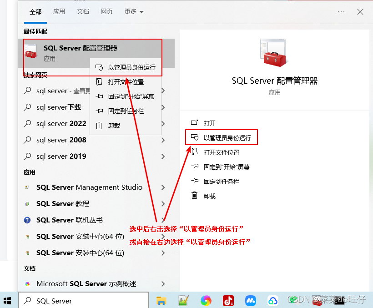This screenshot has width=373, height=308.
Task: Open the notepad checklist taskbar app
Action: click(x=184, y=301)
